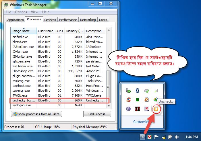Select the taskmgr.exe process row

59,91
